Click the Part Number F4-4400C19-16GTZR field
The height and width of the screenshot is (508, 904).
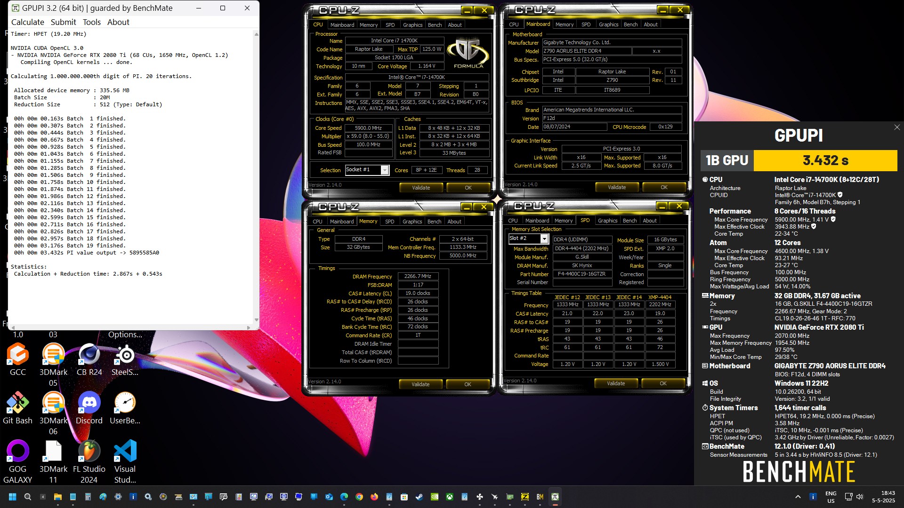click(x=582, y=274)
